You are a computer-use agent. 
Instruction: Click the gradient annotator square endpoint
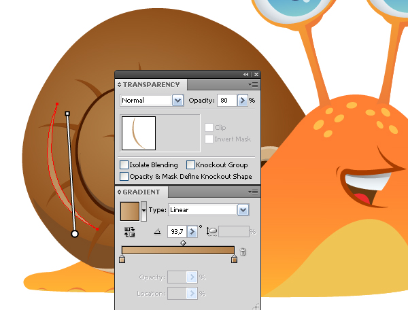tap(67, 114)
